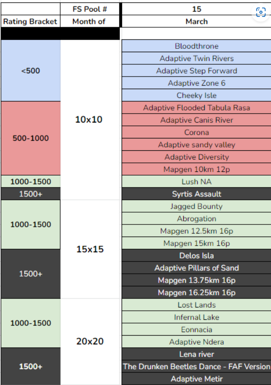Viewport: 271px width, 385px height.
Task: Click the March month cell
Action: click(x=196, y=21)
